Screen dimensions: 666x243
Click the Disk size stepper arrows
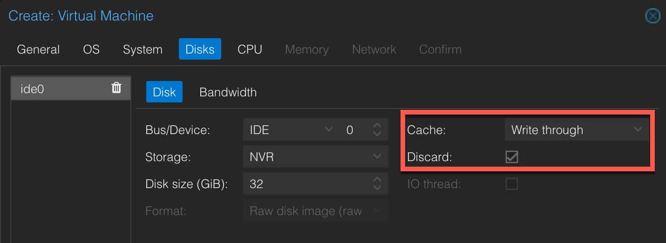[377, 184]
